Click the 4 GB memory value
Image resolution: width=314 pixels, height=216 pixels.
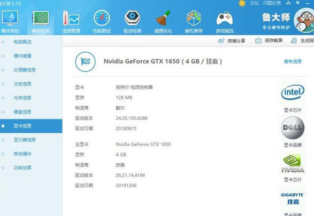click(121, 155)
